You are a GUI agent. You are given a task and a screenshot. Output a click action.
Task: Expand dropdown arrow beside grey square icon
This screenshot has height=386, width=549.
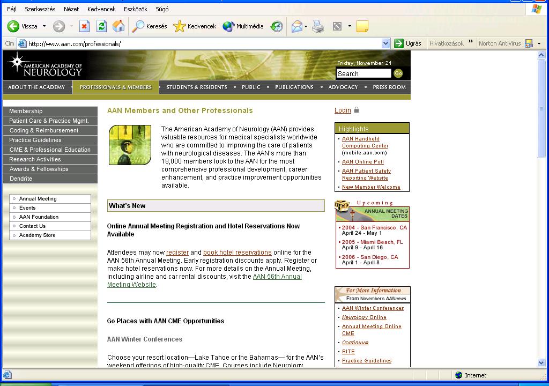click(x=350, y=26)
